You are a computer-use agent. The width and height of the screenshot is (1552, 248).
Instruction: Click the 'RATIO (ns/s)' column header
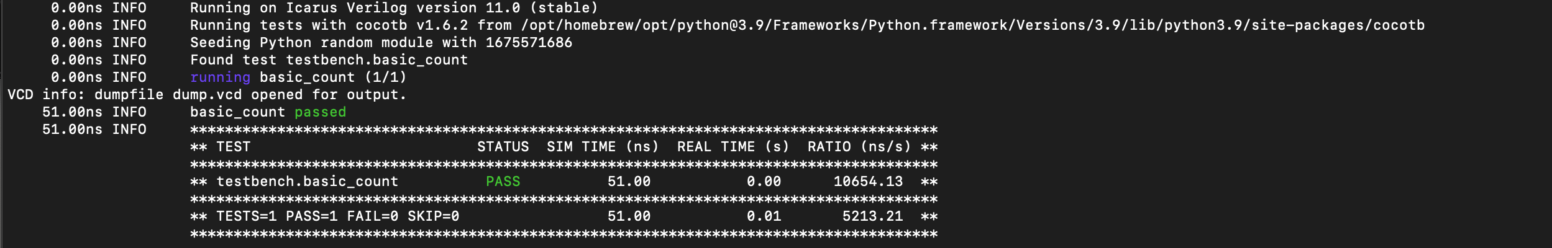[859, 147]
